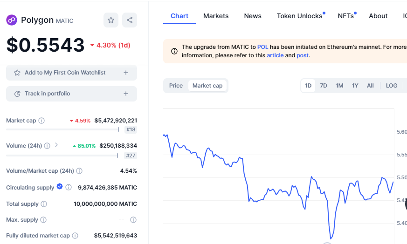Open the article link in the notice
Image resolution: width=407 pixels, height=244 pixels.
(275, 55)
